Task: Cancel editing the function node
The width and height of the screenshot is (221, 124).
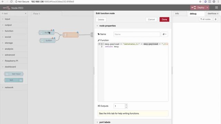Action: (x=151, y=19)
